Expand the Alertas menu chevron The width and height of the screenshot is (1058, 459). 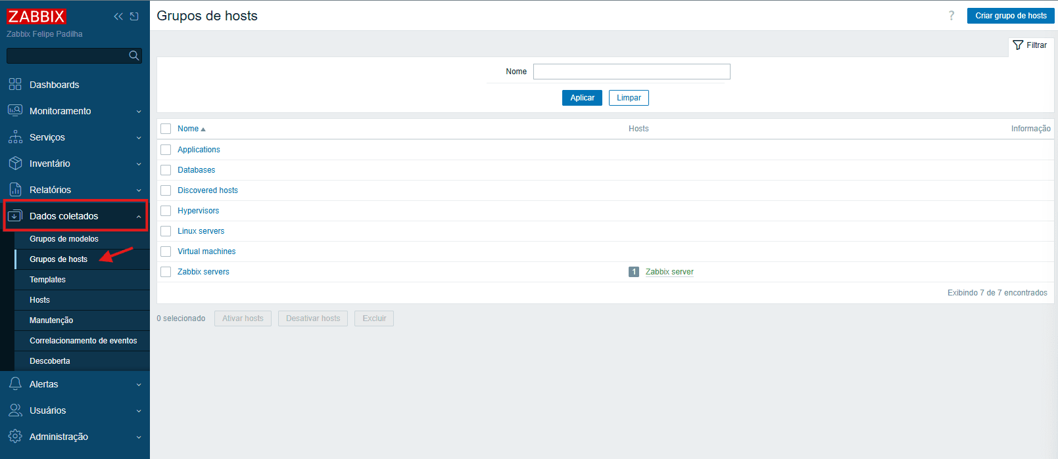[x=139, y=385]
